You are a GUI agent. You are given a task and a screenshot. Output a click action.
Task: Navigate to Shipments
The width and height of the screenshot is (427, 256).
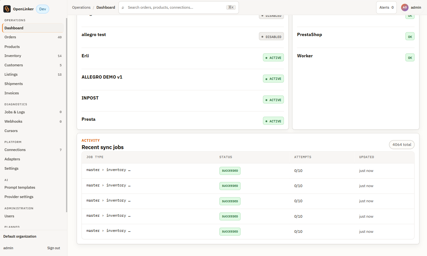click(33, 84)
